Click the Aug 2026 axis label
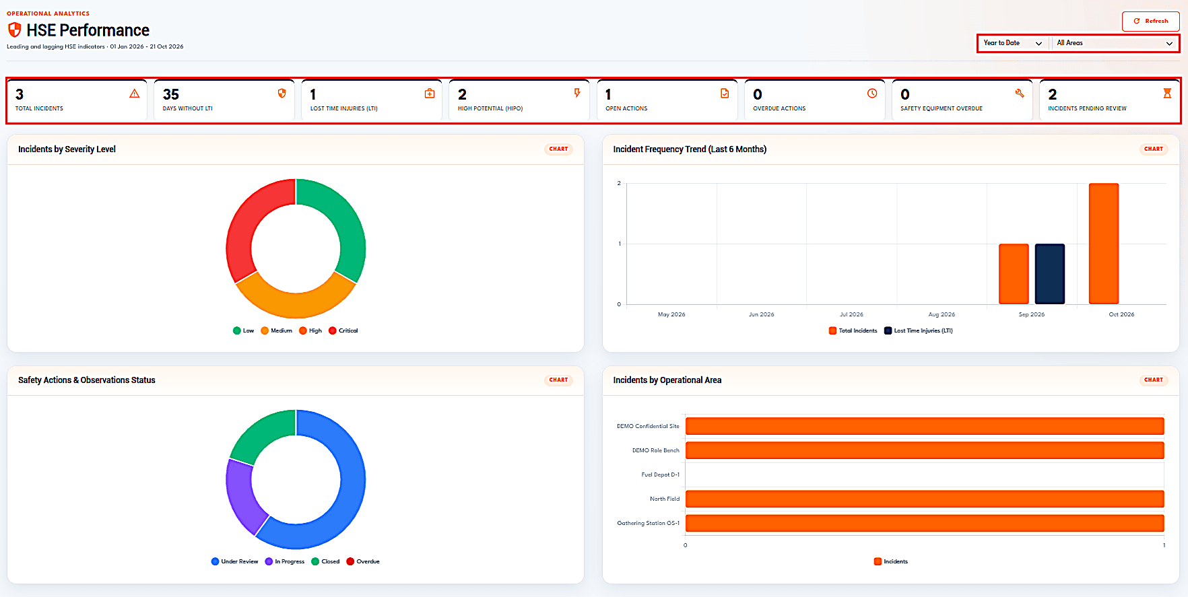1188x597 pixels. pos(942,314)
